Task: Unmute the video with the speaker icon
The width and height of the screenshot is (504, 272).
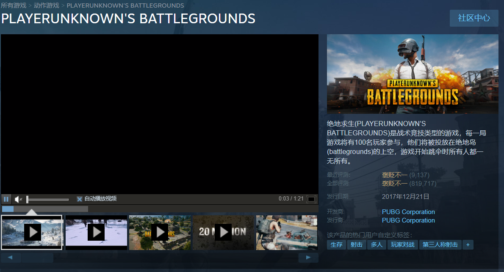Action: tap(18, 199)
